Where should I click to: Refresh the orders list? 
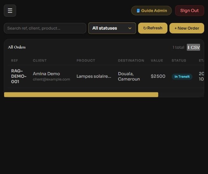(153, 28)
